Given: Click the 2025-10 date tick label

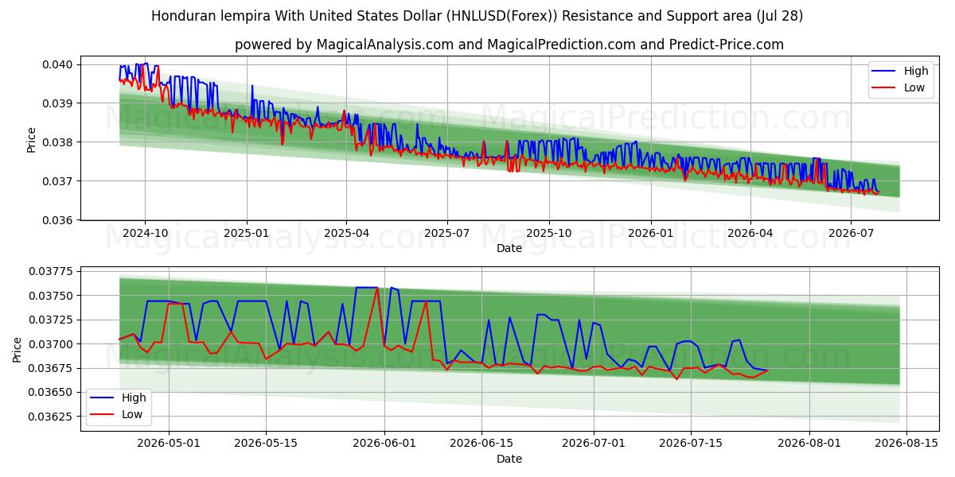Looking at the screenshot, I should 548,234.
